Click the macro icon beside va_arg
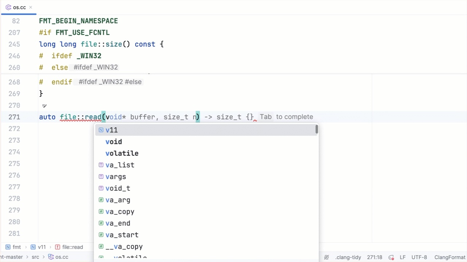This screenshot has height=262, width=467. 101,200
